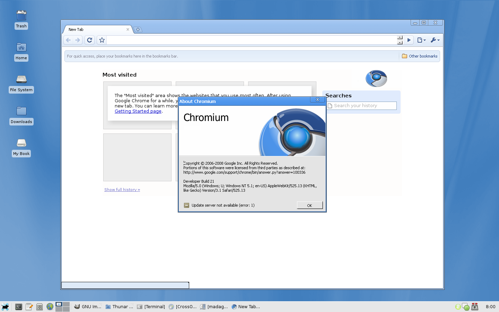Open a new tab with plus button
Image resolution: width=499 pixels, height=312 pixels.
(138, 29)
